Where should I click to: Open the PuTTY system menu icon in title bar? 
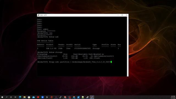pyautogui.click(x=38, y=15)
